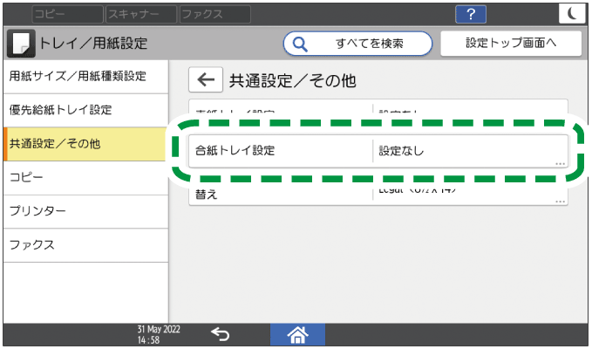Tap the トレイ/用紙設定 title text

click(x=93, y=44)
